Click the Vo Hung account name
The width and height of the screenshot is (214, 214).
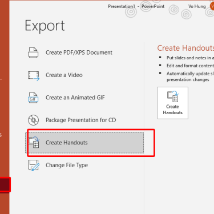[197, 6]
